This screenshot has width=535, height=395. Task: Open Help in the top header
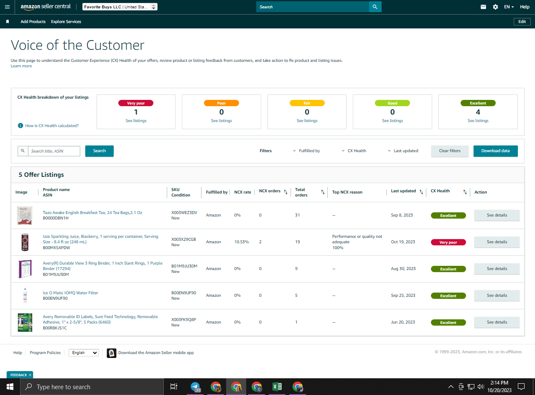(x=525, y=7)
